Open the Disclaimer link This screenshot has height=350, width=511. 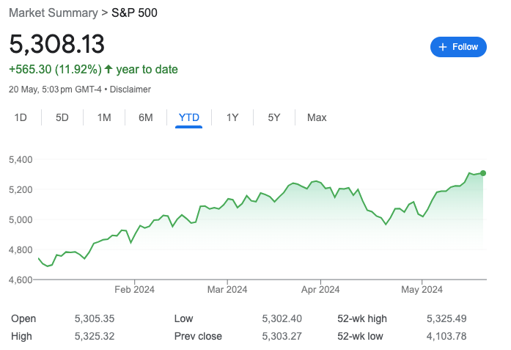click(130, 90)
